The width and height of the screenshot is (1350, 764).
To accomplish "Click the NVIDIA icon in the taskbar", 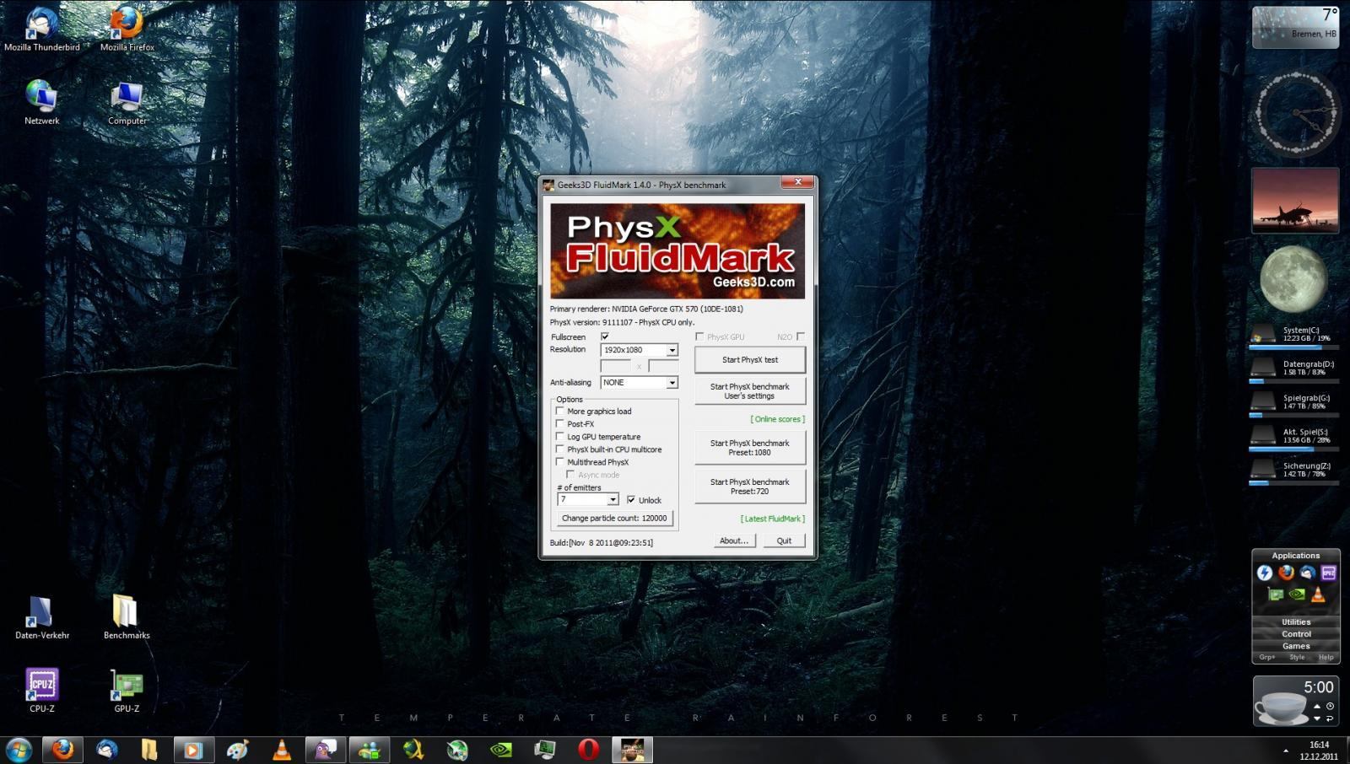I will click(x=501, y=749).
